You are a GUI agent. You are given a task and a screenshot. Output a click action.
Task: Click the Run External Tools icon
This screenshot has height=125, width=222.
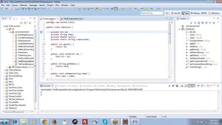point(35,9)
